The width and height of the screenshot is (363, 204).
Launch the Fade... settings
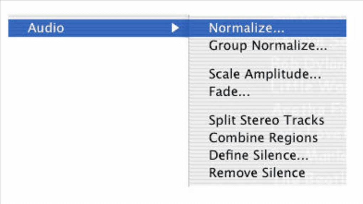[x=229, y=92]
